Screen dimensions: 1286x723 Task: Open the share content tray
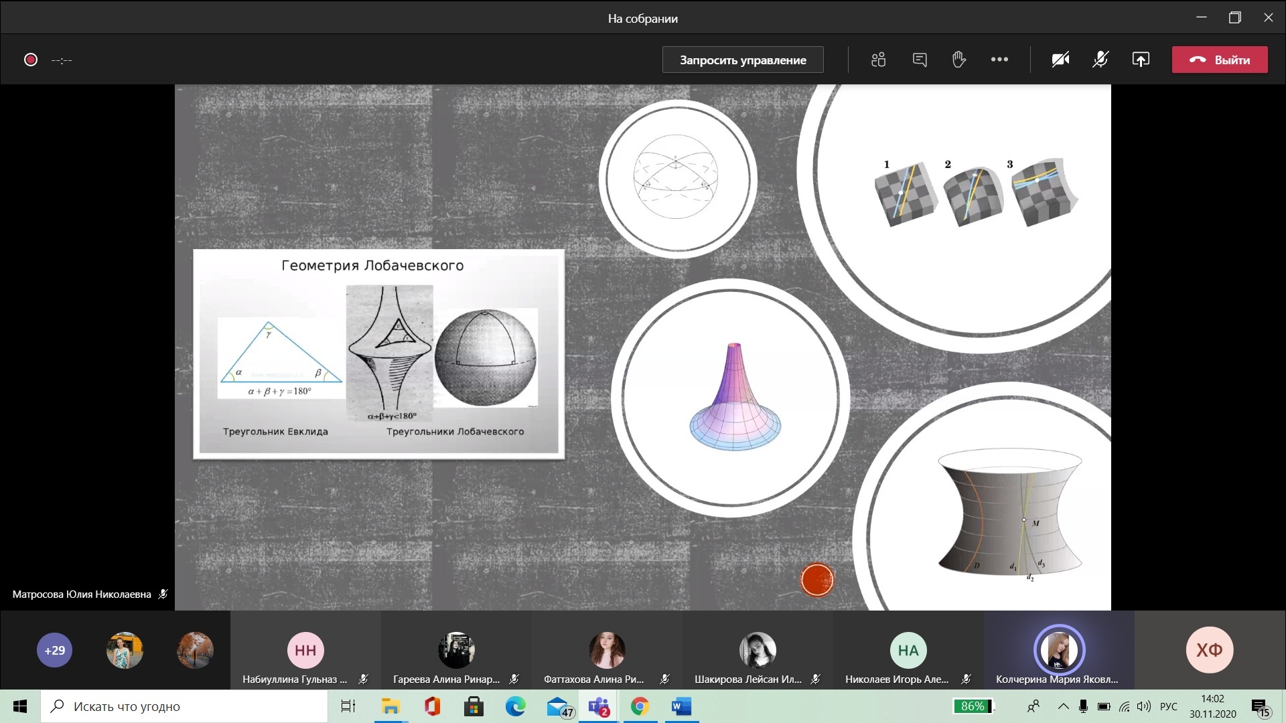pyautogui.click(x=1141, y=60)
